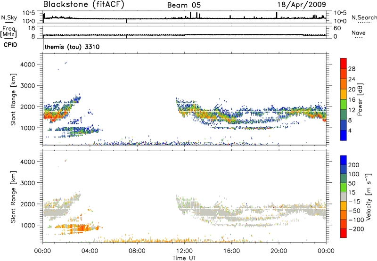Select the '4' label on the Power colorbar
The height and width of the screenshot is (261, 377).
coord(350,130)
